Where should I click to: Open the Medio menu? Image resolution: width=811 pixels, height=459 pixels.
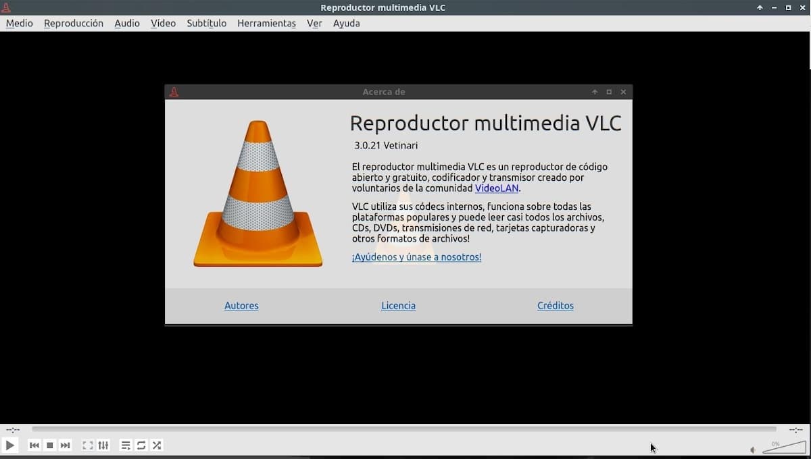19,23
